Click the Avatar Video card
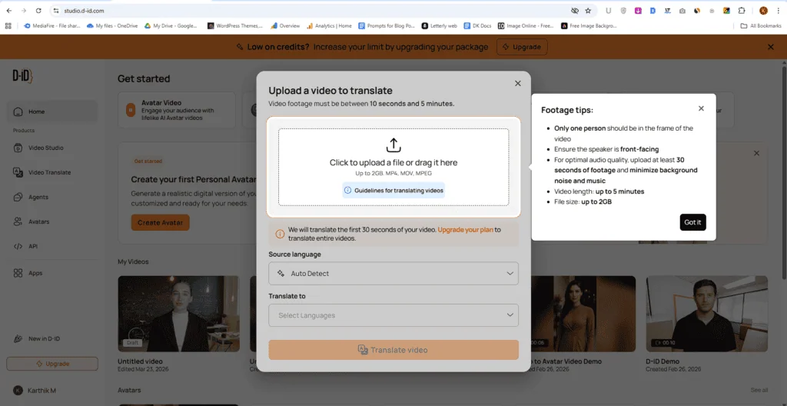Image resolution: width=787 pixels, height=406 pixels. 177,109
